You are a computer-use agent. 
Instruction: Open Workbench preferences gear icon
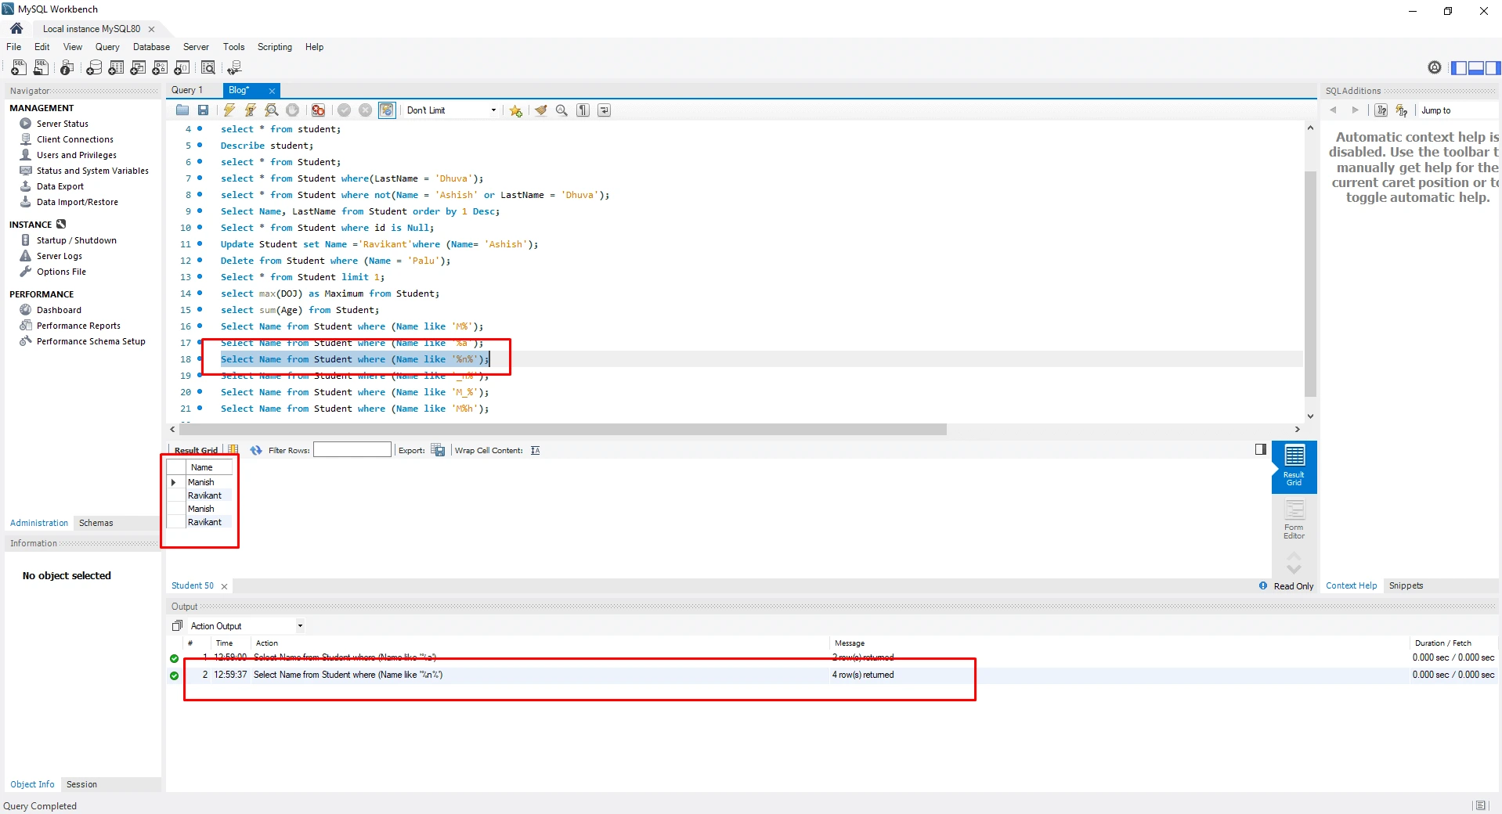click(1434, 68)
